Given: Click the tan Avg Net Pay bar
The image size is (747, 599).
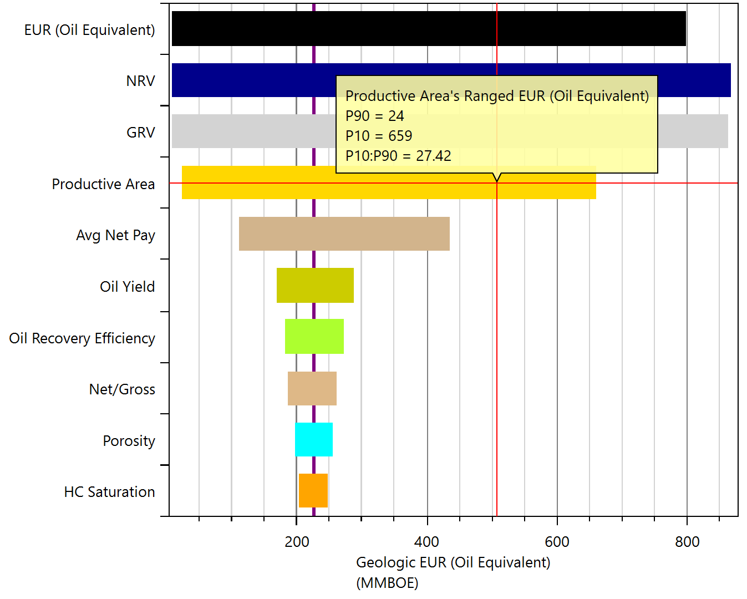Looking at the screenshot, I should (344, 234).
